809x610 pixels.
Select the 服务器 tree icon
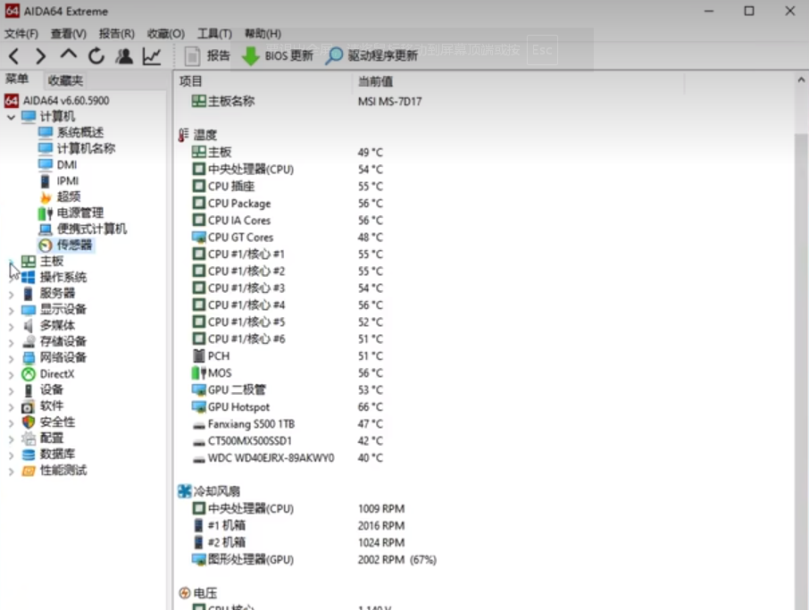tap(29, 294)
